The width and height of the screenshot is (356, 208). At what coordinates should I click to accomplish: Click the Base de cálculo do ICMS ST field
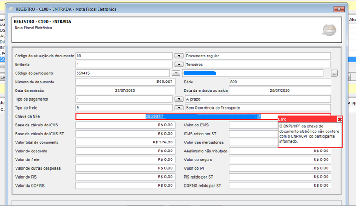[x=125, y=134]
